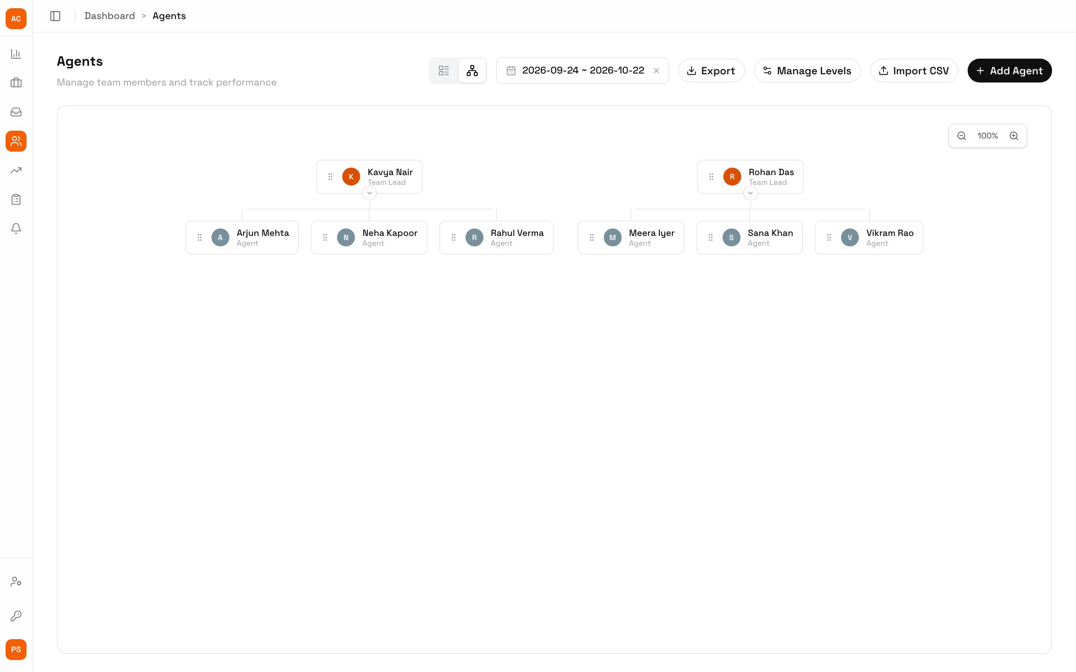
Task: Grab Vikram Rao's drag handle
Action: 829,238
